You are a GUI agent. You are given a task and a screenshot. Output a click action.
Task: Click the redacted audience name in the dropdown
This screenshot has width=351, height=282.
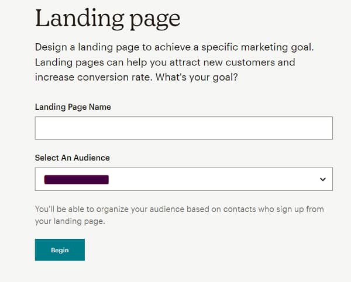77,179
